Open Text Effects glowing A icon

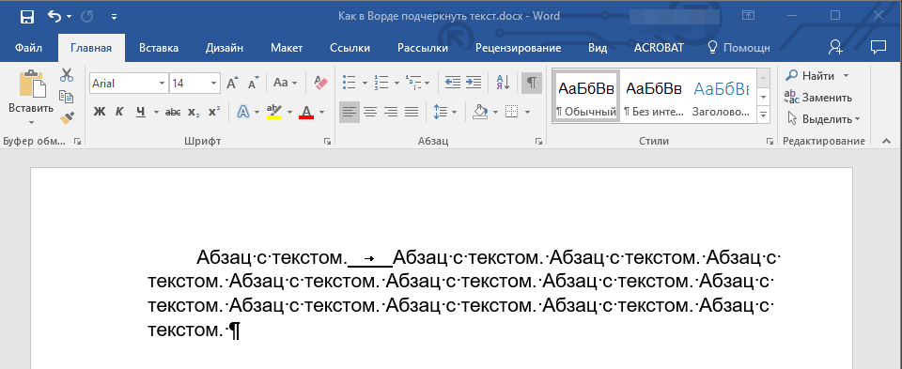tap(242, 112)
